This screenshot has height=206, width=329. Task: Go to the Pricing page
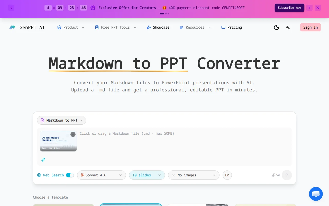coord(232,27)
